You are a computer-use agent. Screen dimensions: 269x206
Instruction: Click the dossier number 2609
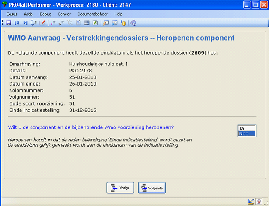198,52
